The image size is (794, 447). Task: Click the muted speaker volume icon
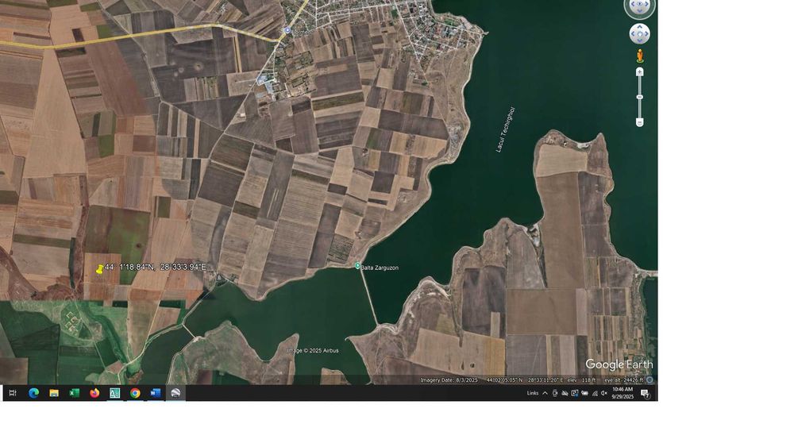click(604, 393)
